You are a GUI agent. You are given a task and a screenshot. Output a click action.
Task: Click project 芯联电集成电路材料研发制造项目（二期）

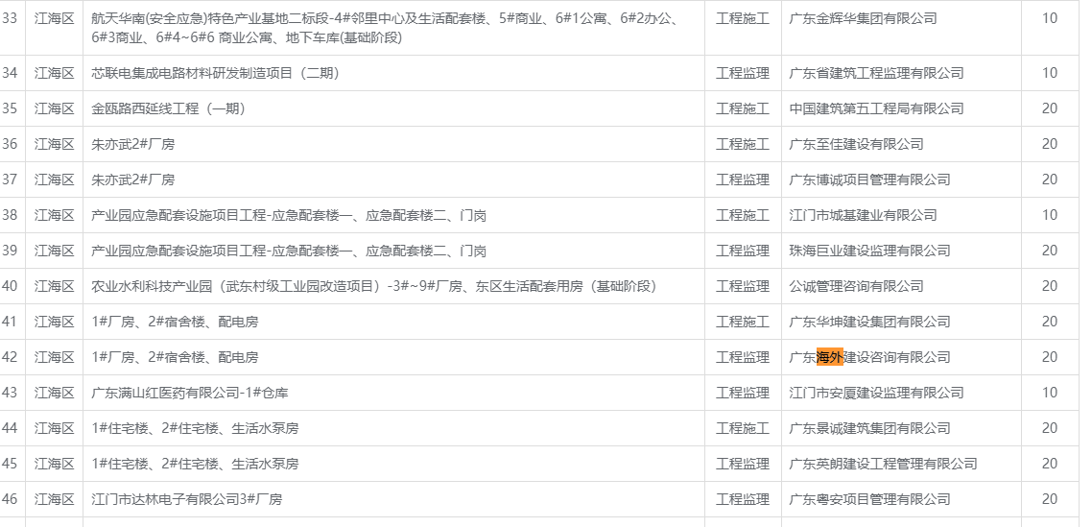215,73
